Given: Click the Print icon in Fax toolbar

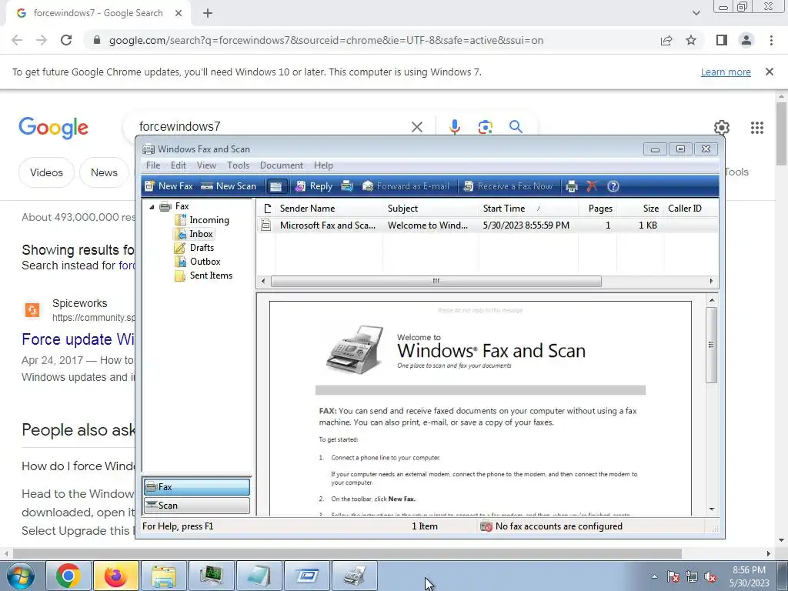Looking at the screenshot, I should coord(572,186).
